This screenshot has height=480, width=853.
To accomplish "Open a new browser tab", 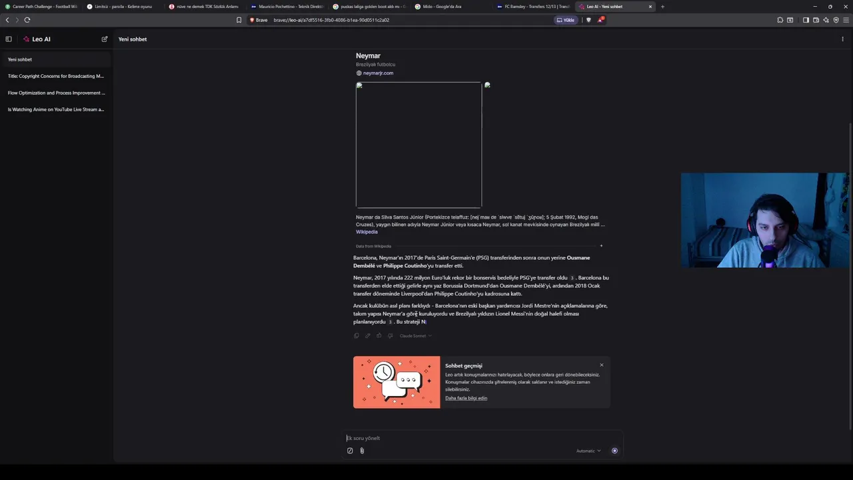I will [x=662, y=7].
